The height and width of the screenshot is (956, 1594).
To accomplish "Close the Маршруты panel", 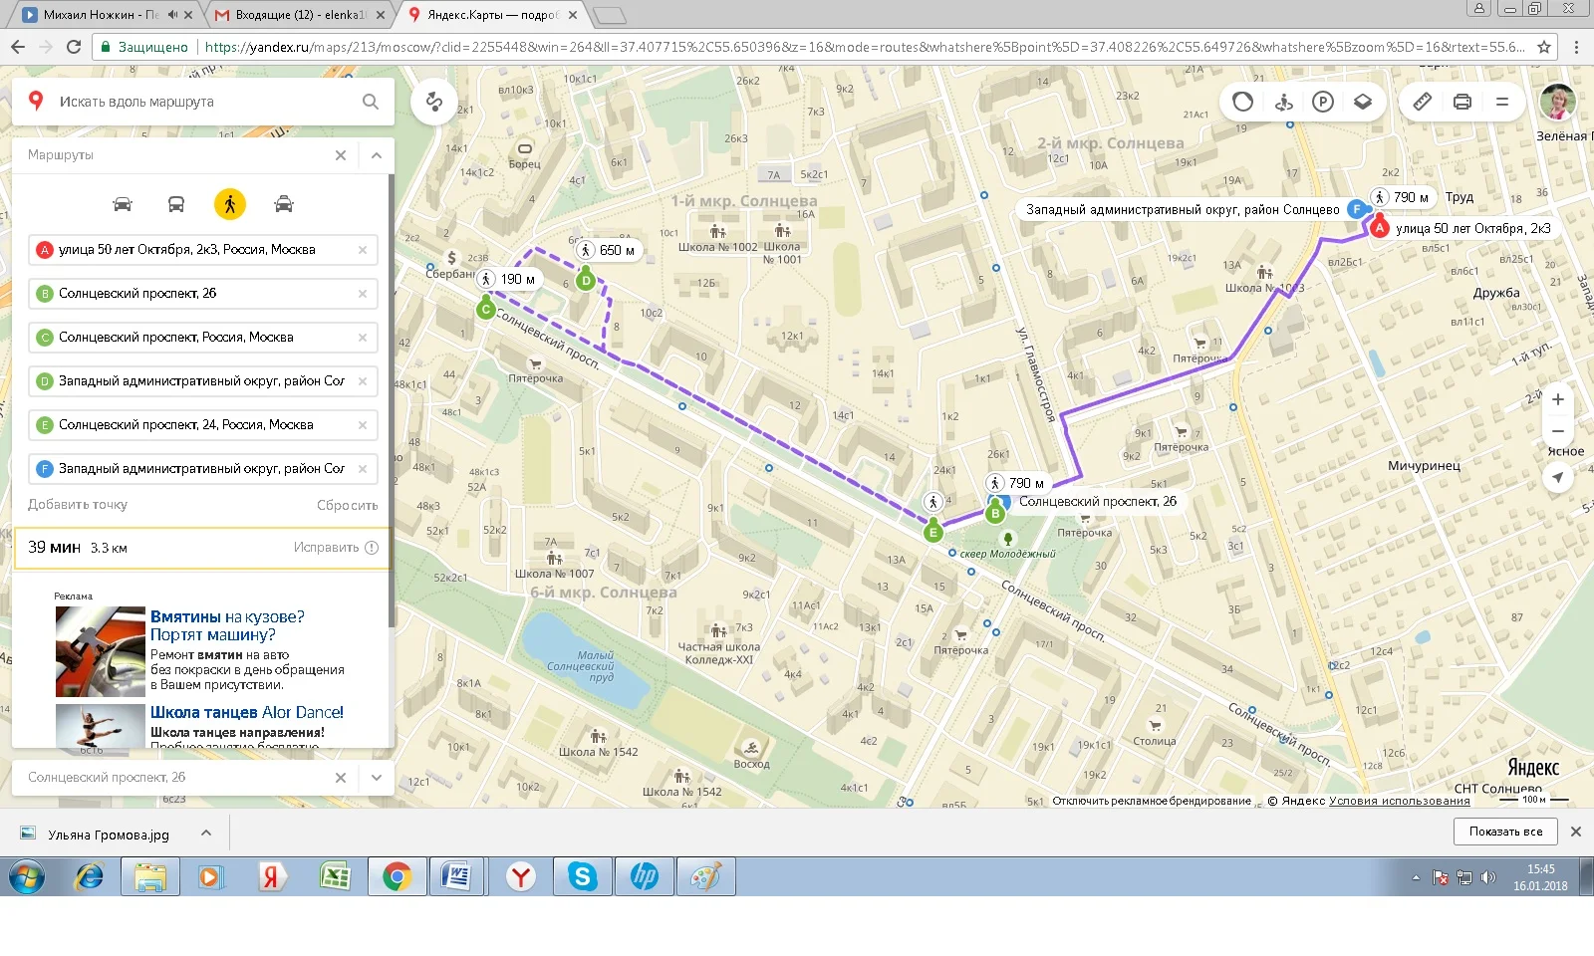I will (341, 155).
